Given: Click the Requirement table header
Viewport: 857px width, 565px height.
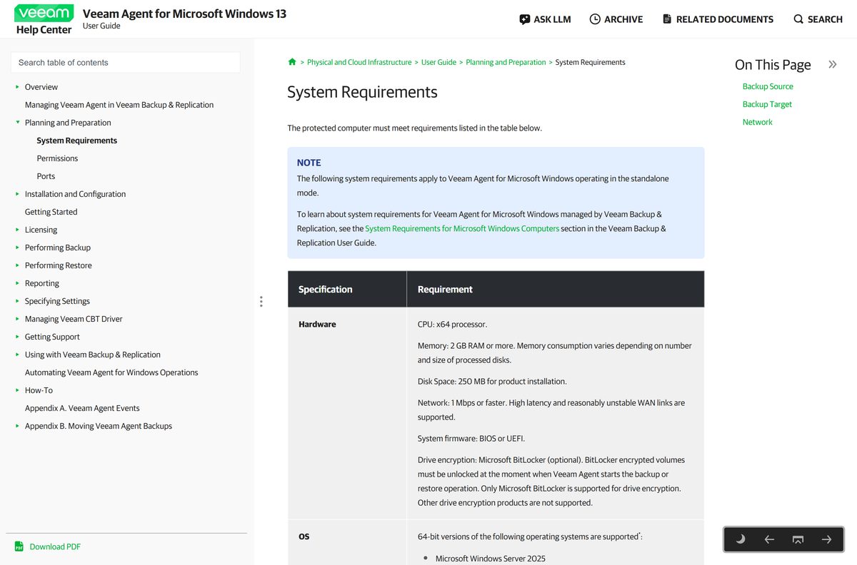Looking at the screenshot, I should coord(445,289).
